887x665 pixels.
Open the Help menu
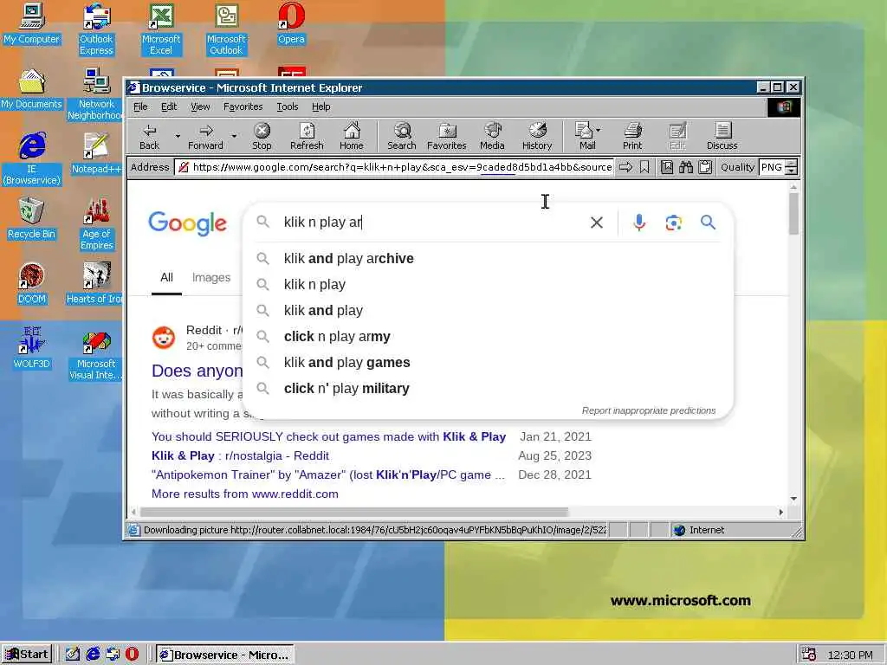coord(320,107)
